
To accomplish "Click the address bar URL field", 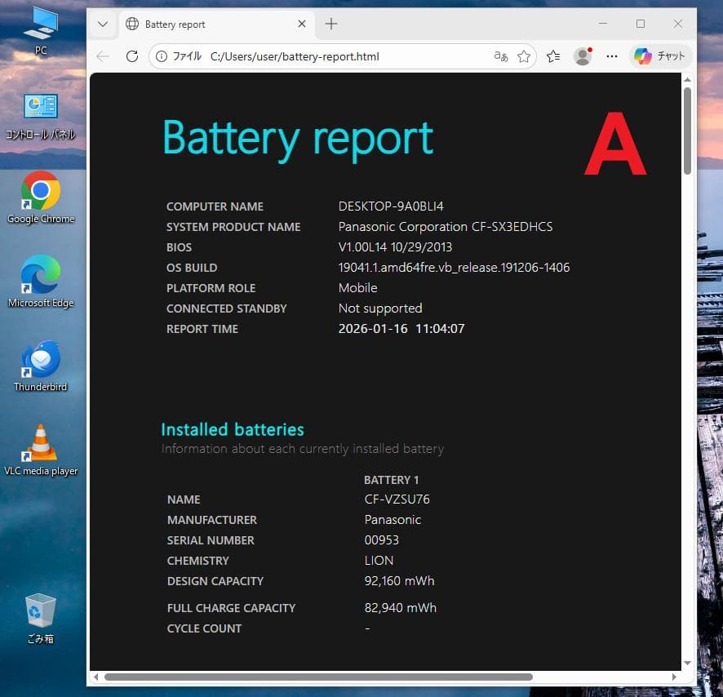I will [326, 56].
